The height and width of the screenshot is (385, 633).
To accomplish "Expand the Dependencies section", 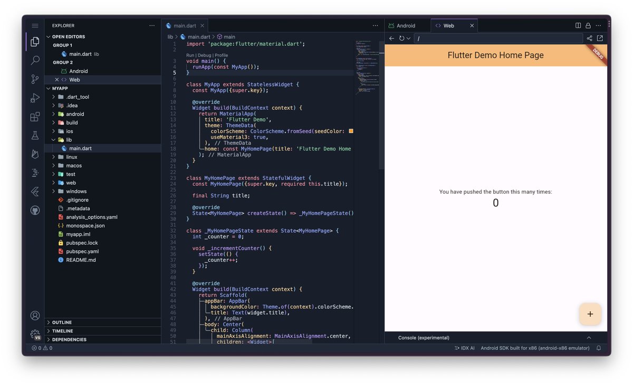I will pos(69,340).
